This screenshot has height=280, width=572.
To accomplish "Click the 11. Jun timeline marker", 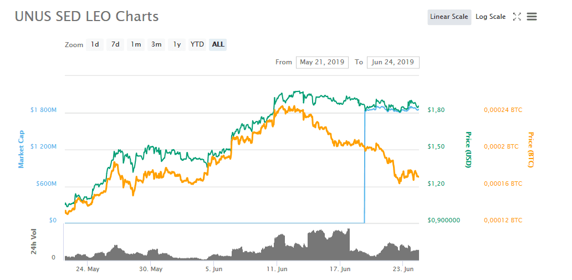I will click(277, 269).
